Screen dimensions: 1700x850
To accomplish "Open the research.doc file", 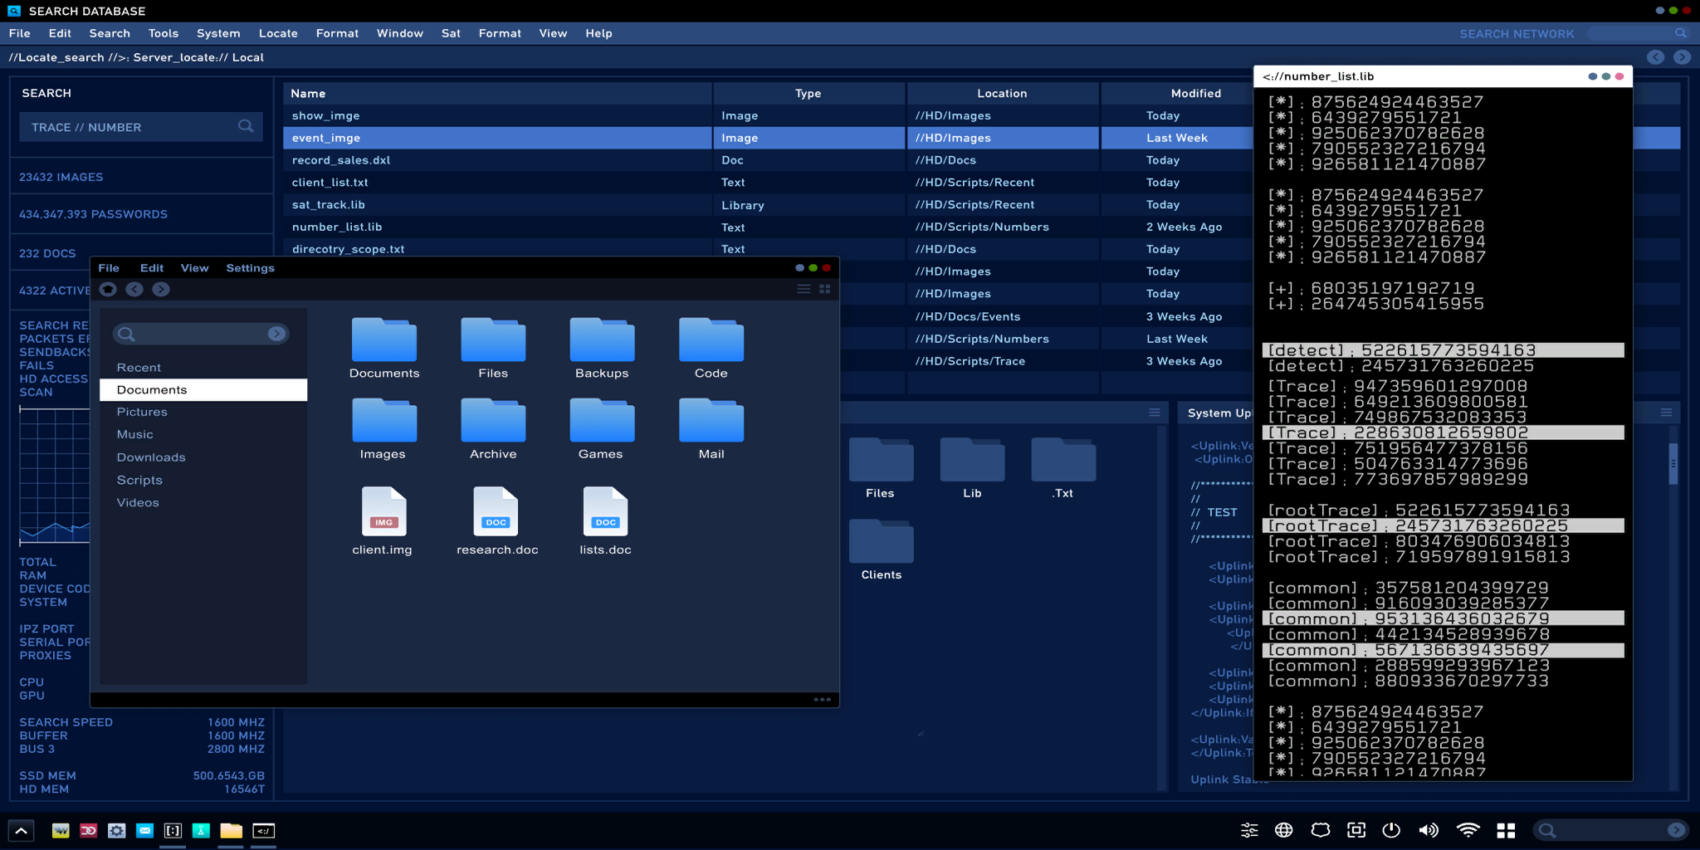I will 496,521.
